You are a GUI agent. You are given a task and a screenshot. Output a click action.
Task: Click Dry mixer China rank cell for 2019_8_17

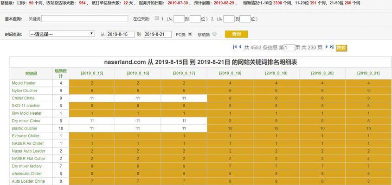[x=184, y=121]
